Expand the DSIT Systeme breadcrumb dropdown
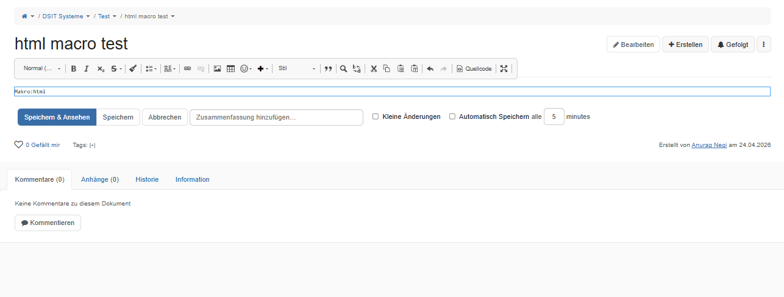Viewport: 784px width, 297px height. tap(88, 16)
